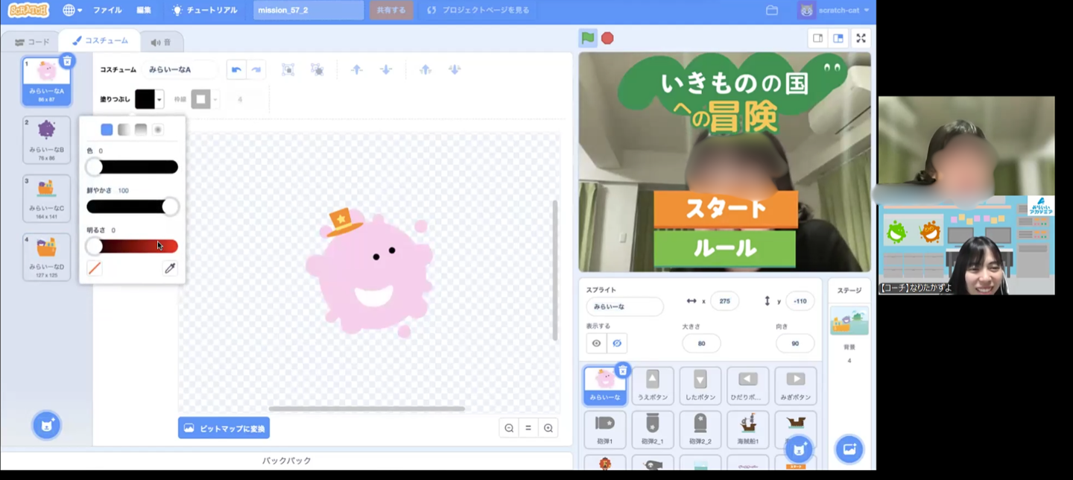Screen dimensions: 1073x480
Task: Switch to small stage layout
Action: pos(818,38)
